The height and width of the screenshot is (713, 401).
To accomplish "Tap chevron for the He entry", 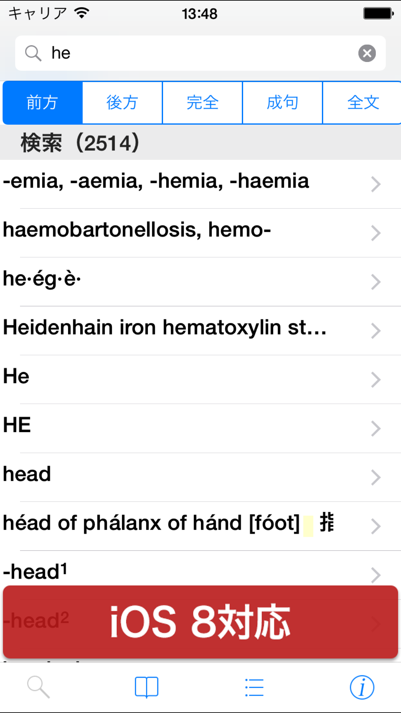I will click(x=375, y=379).
